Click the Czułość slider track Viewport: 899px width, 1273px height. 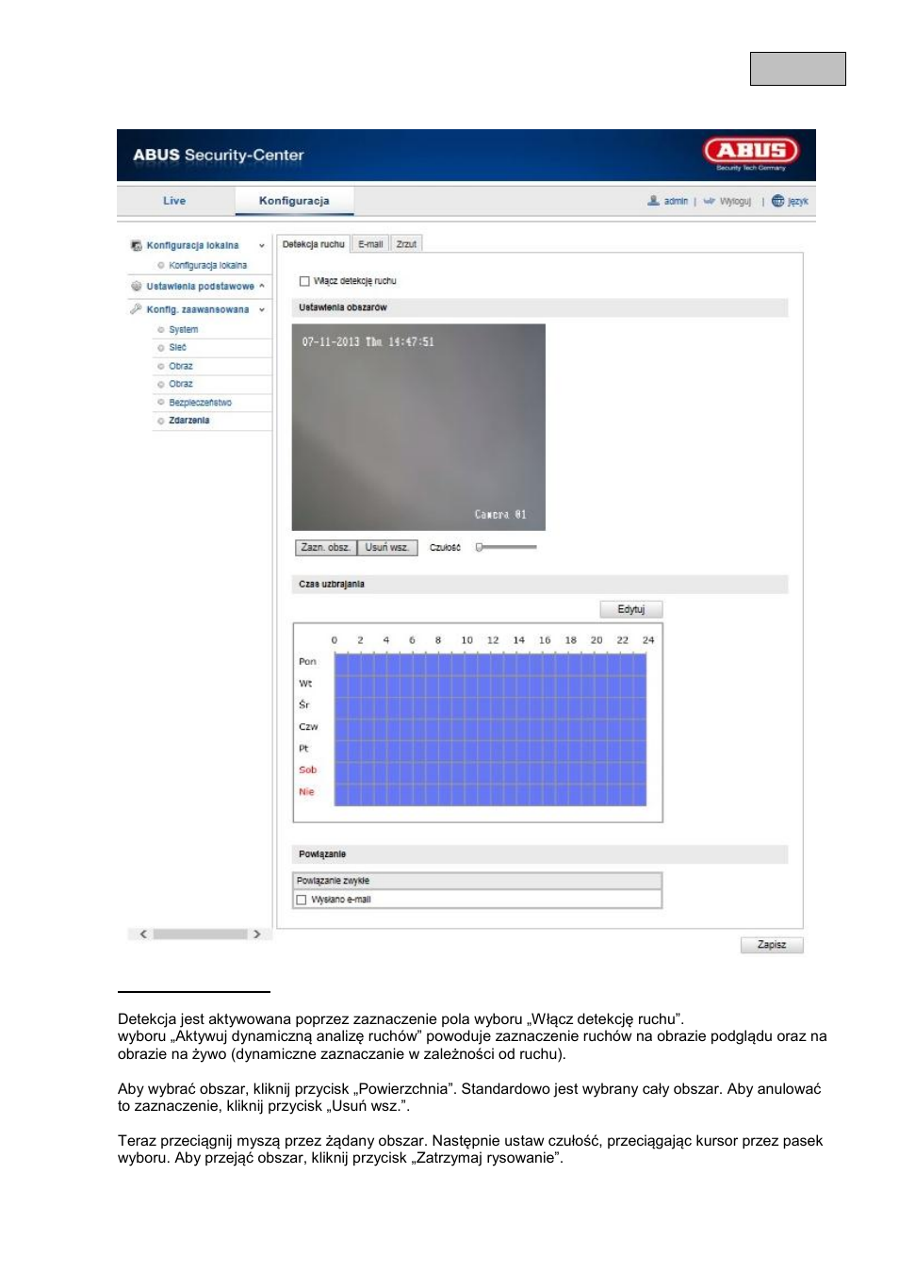click(507, 547)
